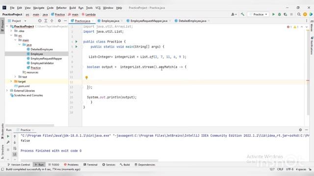Open Version Control tool window
The height and width of the screenshot is (176, 314).
[19, 165]
